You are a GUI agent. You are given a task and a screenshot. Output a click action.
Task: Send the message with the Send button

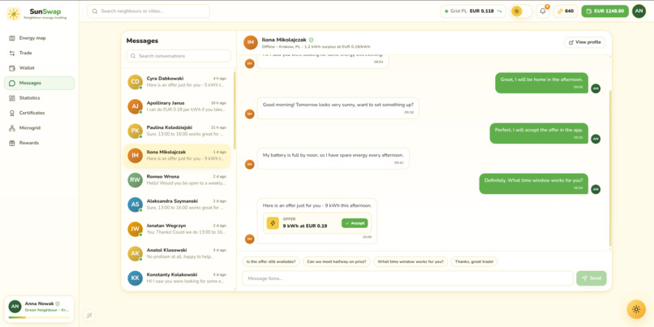pyautogui.click(x=592, y=278)
